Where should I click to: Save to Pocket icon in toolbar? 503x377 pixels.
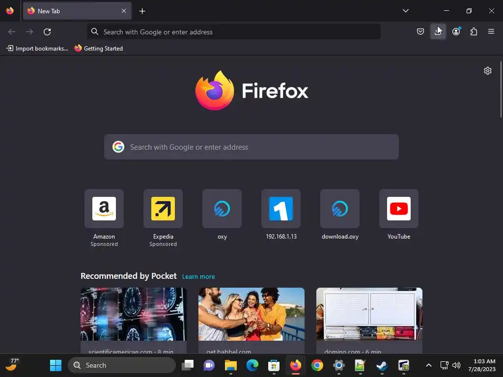pos(420,31)
